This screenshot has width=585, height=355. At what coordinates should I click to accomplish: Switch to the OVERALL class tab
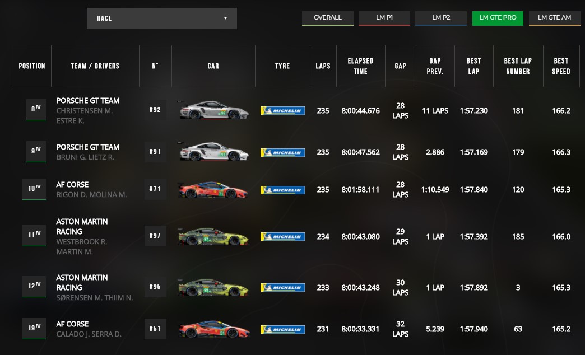click(328, 18)
